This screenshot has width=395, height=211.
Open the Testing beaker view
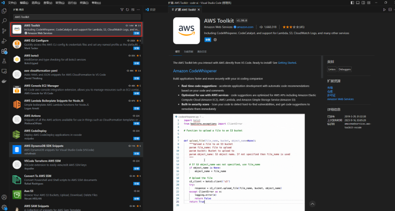coord(4,61)
